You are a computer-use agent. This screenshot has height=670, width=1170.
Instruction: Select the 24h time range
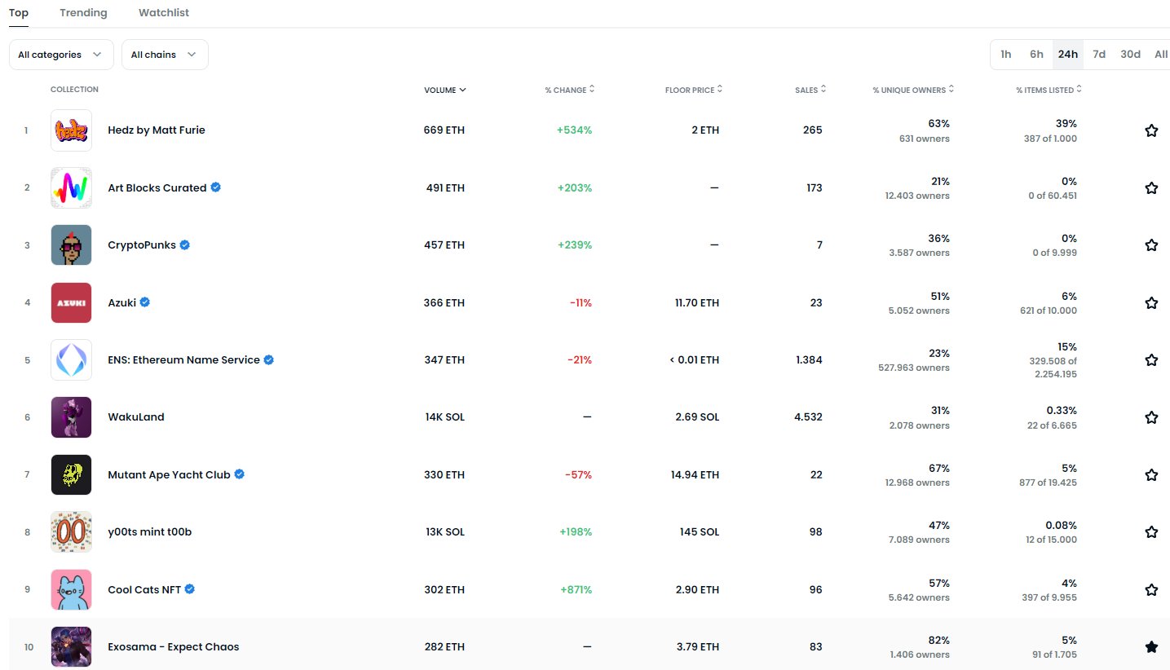(1068, 55)
